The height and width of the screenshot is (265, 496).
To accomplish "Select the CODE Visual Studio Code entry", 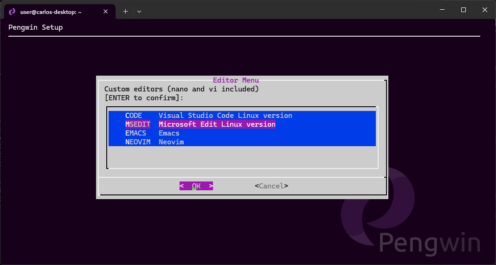I will tap(242, 116).
